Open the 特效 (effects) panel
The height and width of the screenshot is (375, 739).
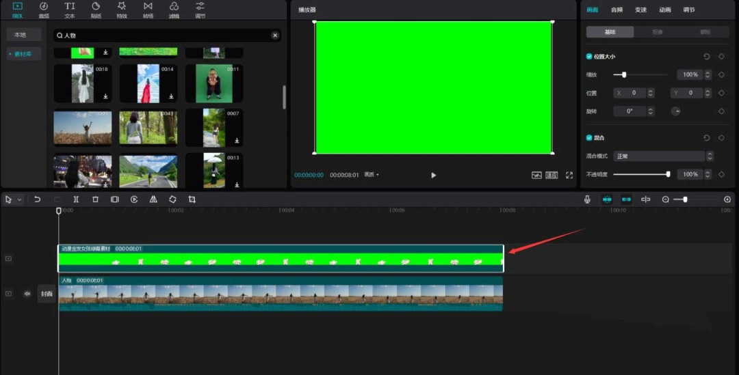[122, 9]
